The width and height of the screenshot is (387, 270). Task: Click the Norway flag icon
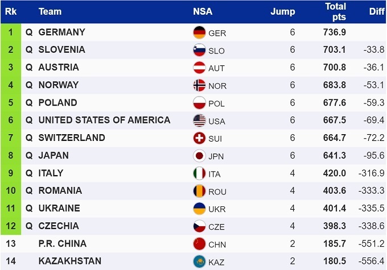tap(199, 85)
